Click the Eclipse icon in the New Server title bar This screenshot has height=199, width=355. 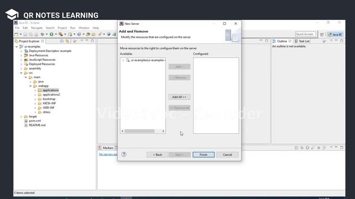pyautogui.click(x=121, y=23)
